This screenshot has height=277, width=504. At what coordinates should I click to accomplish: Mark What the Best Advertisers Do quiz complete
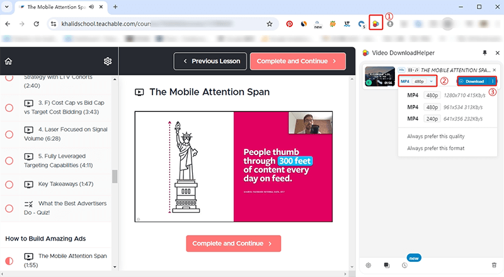coord(9,209)
